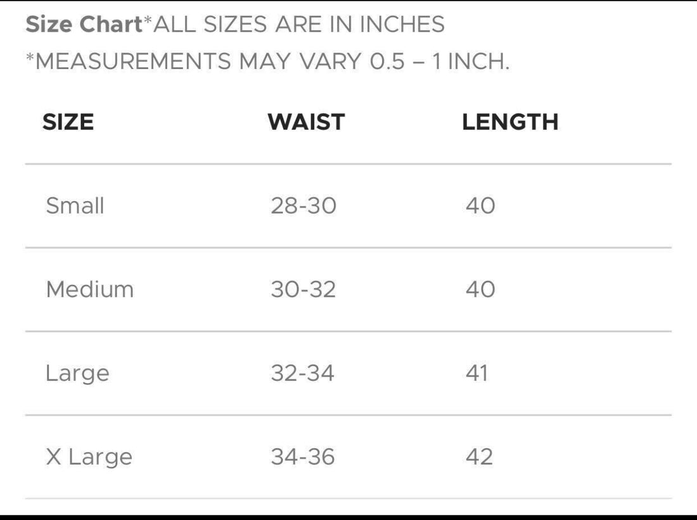697x520 pixels.
Task: Click the LENGTH column header
Action: click(510, 122)
